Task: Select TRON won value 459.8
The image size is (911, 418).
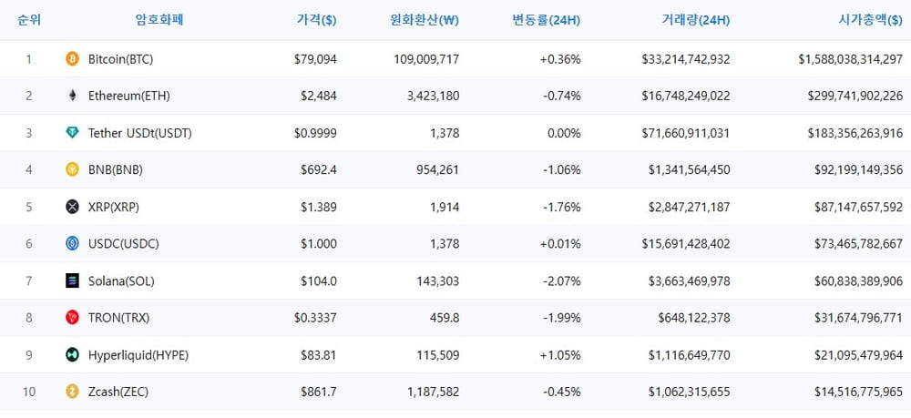Action: pyautogui.click(x=445, y=318)
